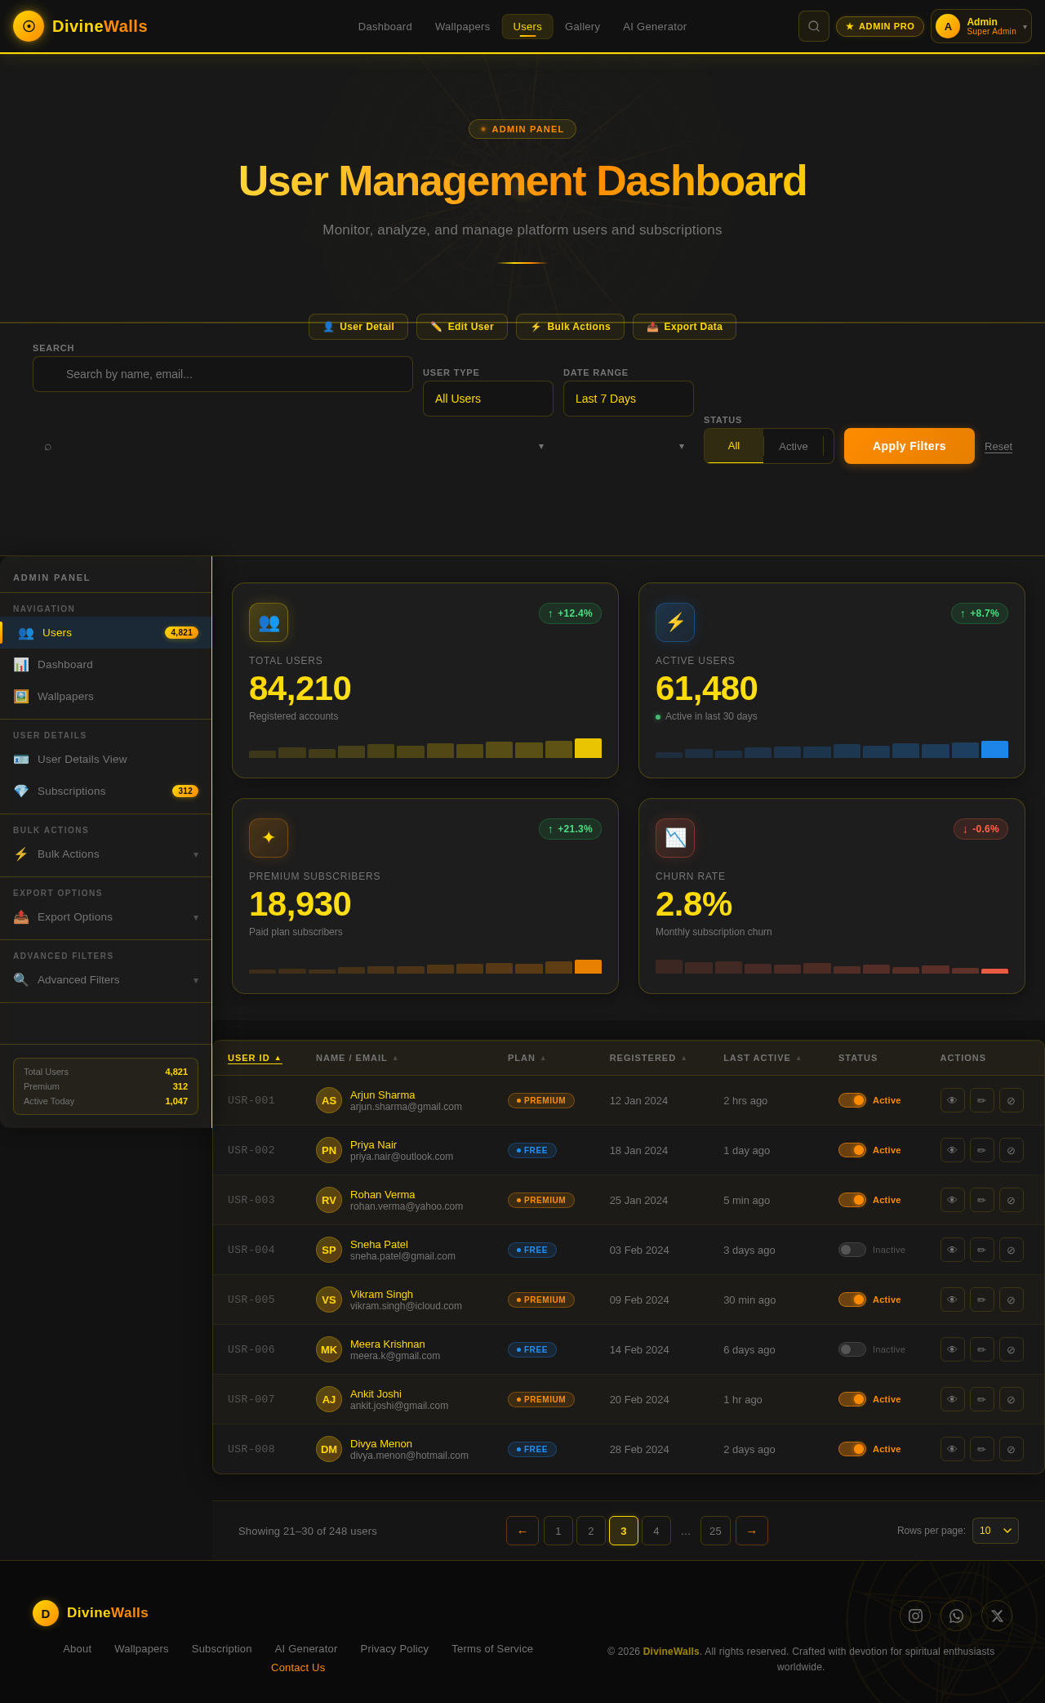Viewport: 1045px width, 1703px height.
Task: Click the header search icon button
Action: (x=813, y=26)
